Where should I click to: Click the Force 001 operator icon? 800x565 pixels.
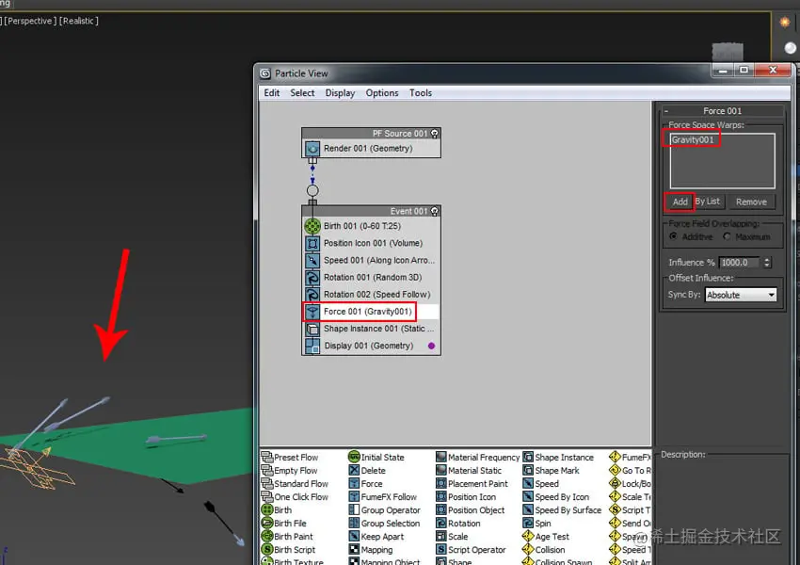[x=312, y=312]
